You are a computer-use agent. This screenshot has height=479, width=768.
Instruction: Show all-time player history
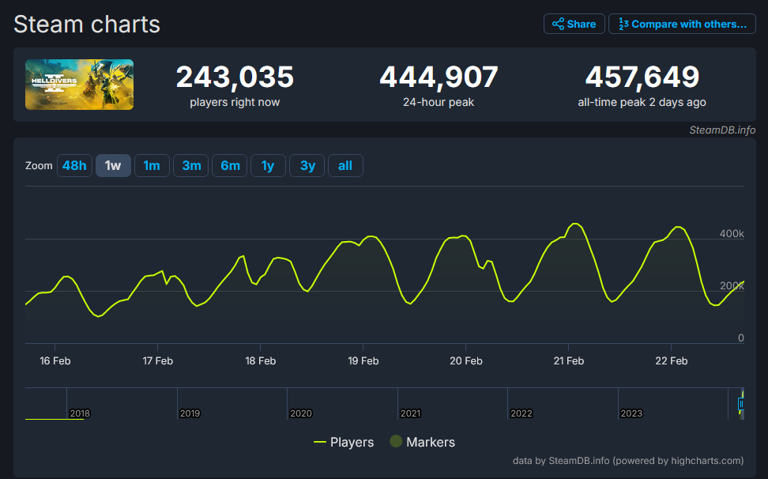coord(345,165)
